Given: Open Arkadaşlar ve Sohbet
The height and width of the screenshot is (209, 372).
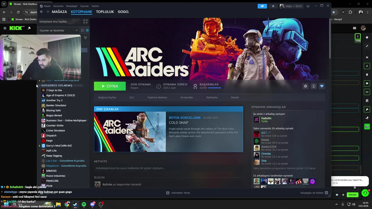Looking at the screenshot, I should click(x=314, y=193).
